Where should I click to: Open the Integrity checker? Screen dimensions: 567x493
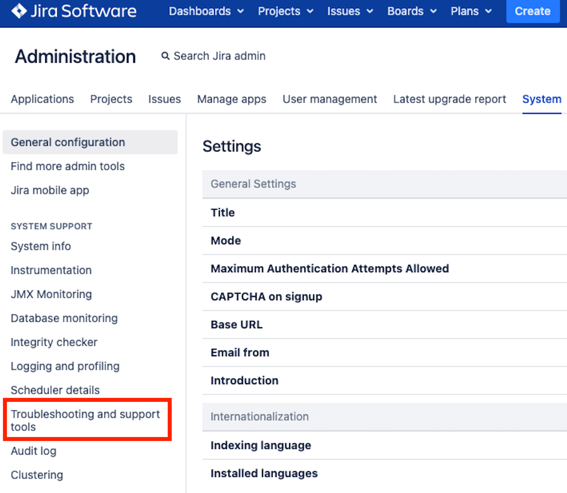coord(54,342)
